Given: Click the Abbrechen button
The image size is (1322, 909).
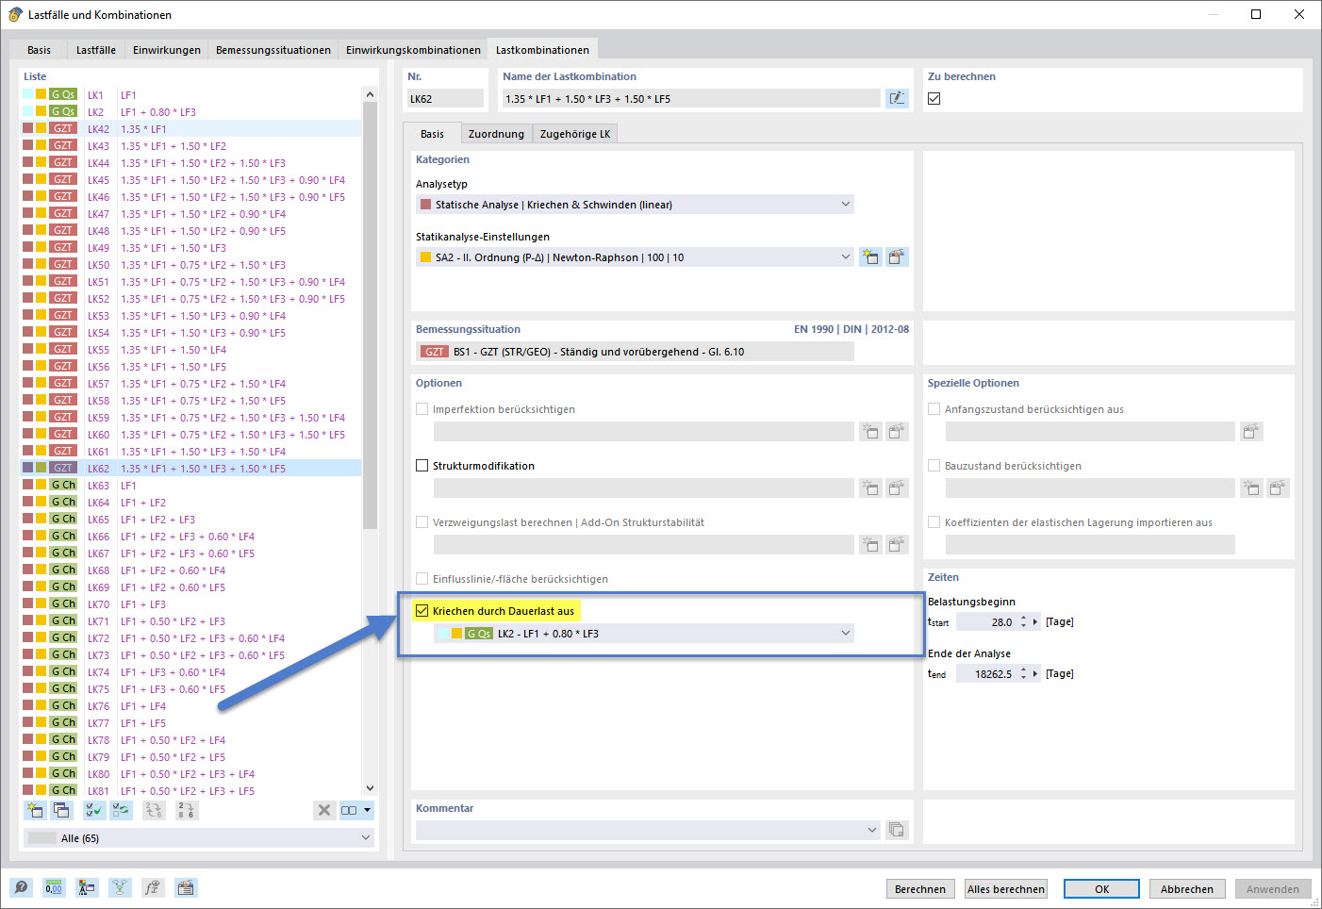Looking at the screenshot, I should (x=1187, y=888).
